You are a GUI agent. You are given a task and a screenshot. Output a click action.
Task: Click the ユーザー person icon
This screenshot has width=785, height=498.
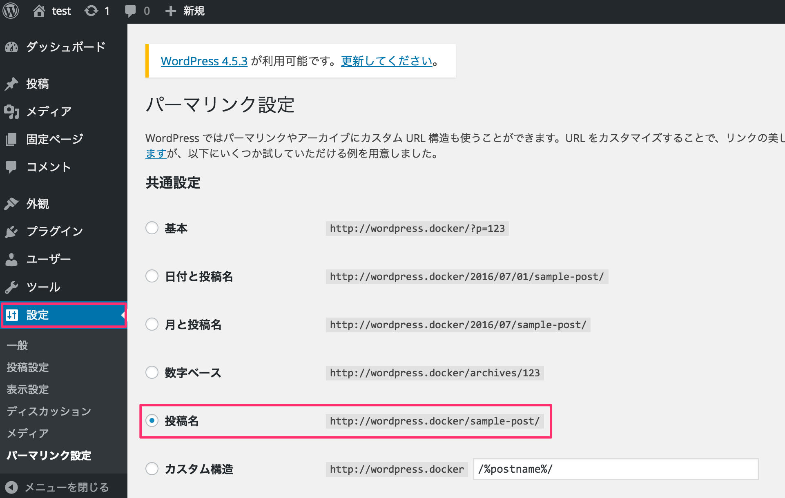[x=11, y=259]
